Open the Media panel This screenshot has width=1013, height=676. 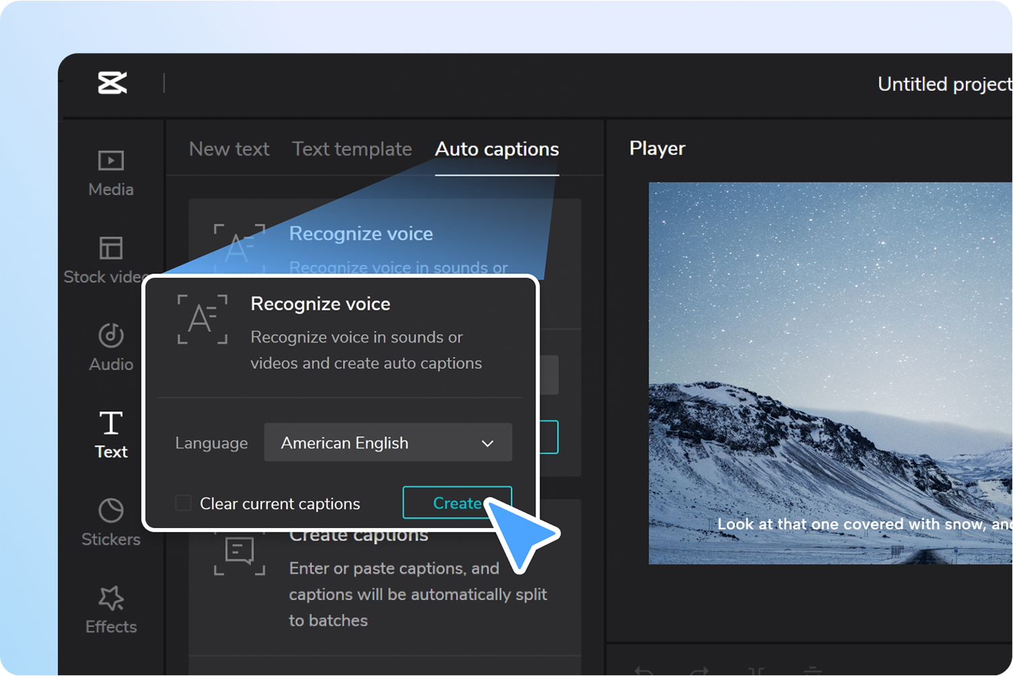[111, 173]
